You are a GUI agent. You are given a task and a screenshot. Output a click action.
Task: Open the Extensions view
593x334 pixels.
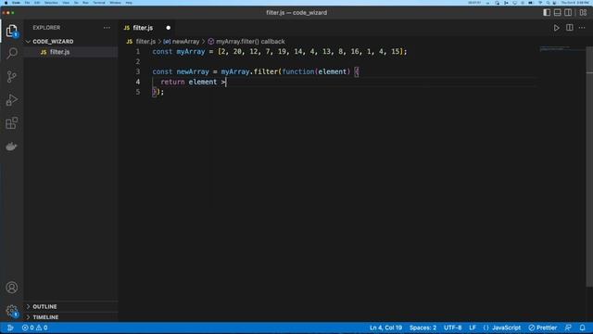pyautogui.click(x=12, y=123)
